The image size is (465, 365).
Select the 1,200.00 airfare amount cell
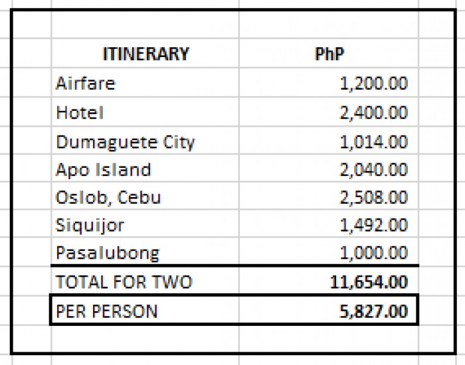click(x=329, y=83)
